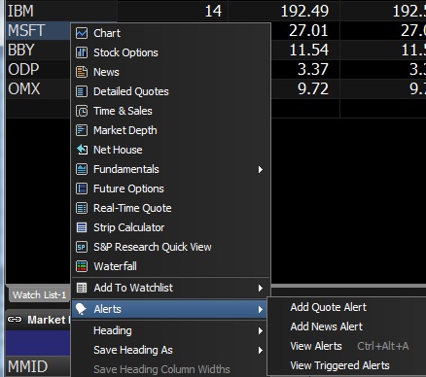Expand the Add To Watchlist submenu arrow

[x=261, y=288]
